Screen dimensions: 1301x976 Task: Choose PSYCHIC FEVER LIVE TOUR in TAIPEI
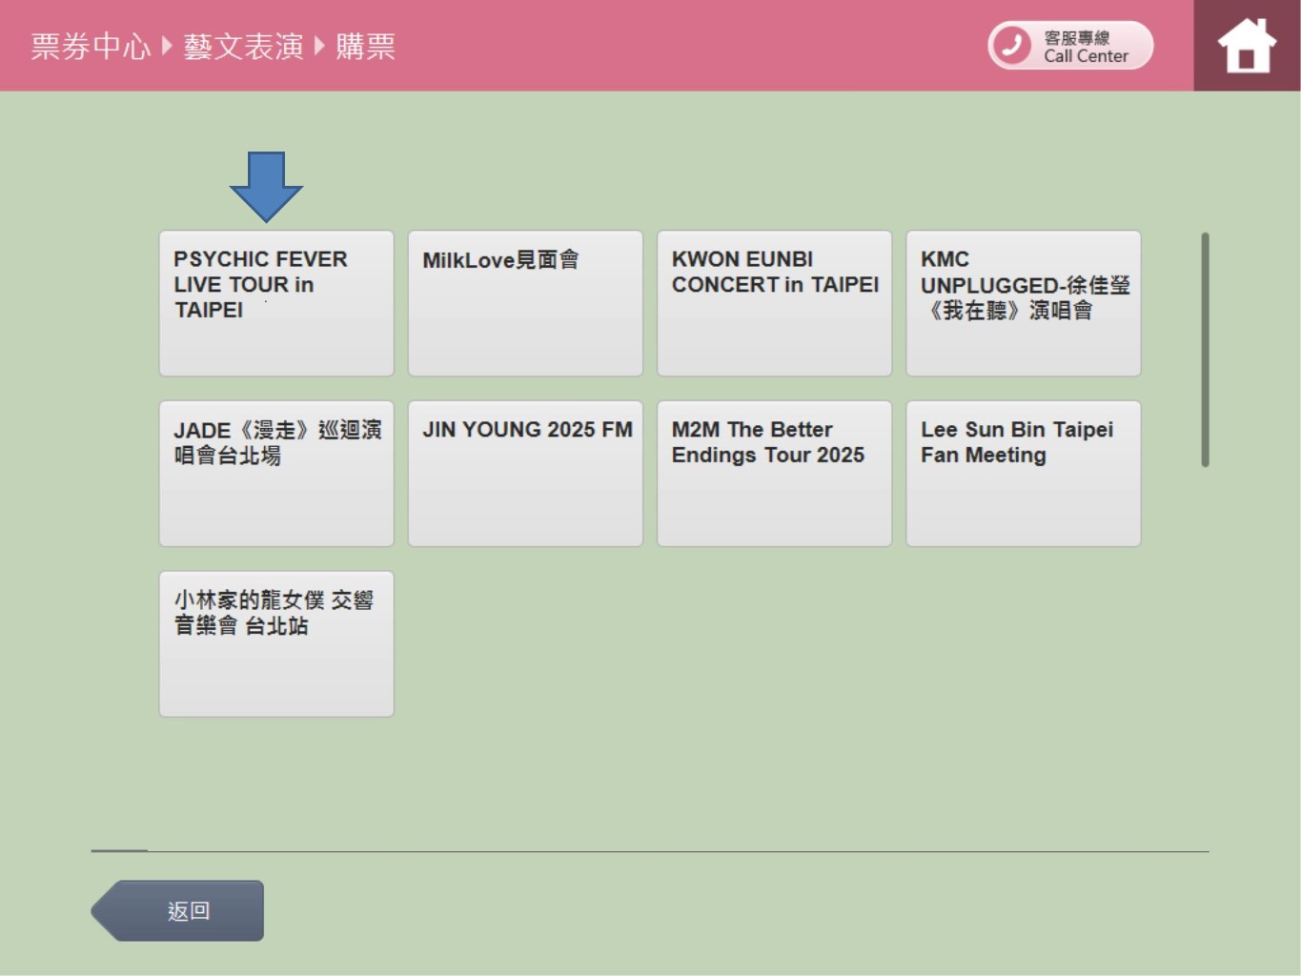[x=276, y=303]
